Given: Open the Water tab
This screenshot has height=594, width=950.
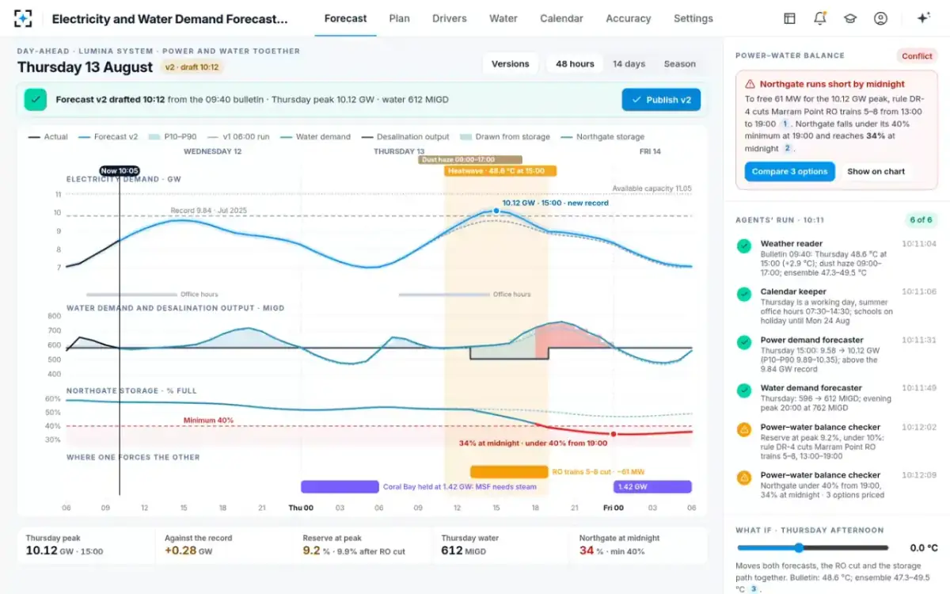Looking at the screenshot, I should coord(503,18).
